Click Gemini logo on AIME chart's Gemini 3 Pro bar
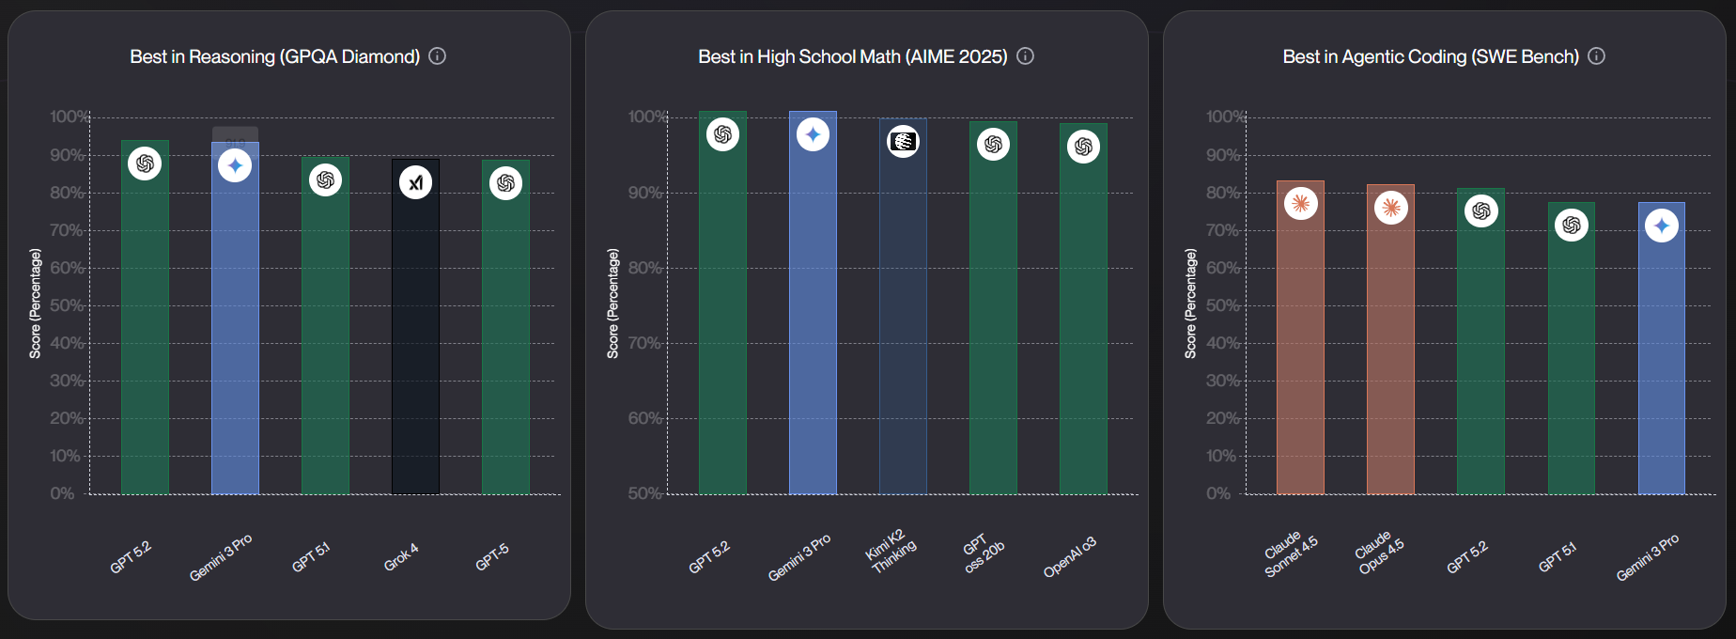This screenshot has width=1736, height=639. pyautogui.click(x=814, y=134)
